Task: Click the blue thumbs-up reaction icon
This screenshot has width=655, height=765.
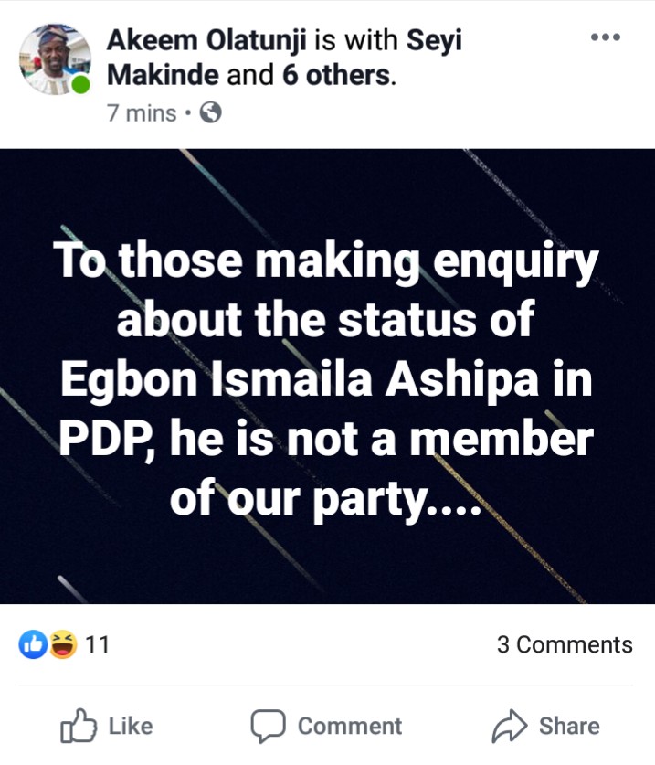Action: 33,645
